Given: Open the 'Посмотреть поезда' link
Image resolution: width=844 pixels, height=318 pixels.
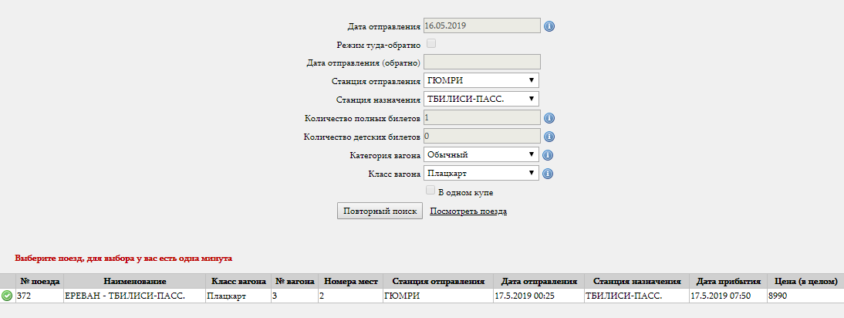Looking at the screenshot, I should click(468, 211).
